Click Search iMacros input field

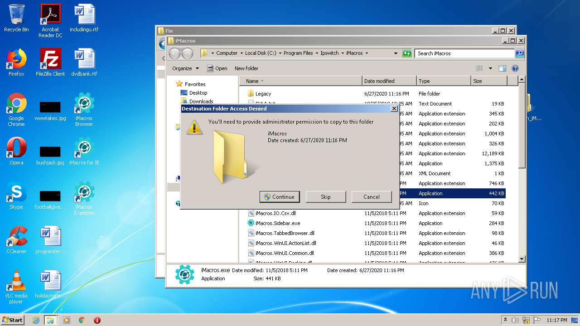[465, 53]
